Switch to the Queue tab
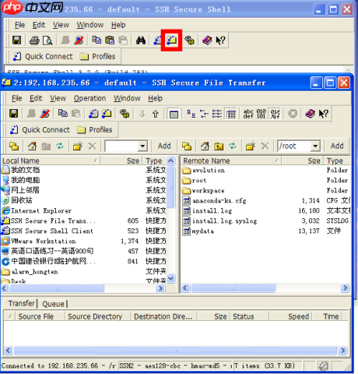 [54, 304]
